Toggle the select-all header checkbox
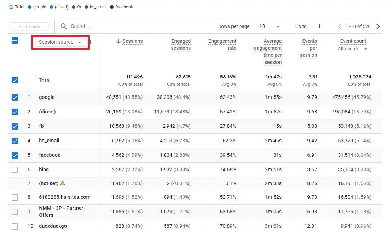 tap(15, 41)
